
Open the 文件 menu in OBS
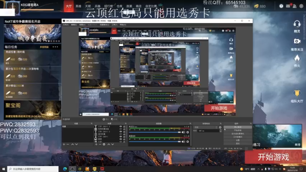pyautogui.click(x=65, y=25)
